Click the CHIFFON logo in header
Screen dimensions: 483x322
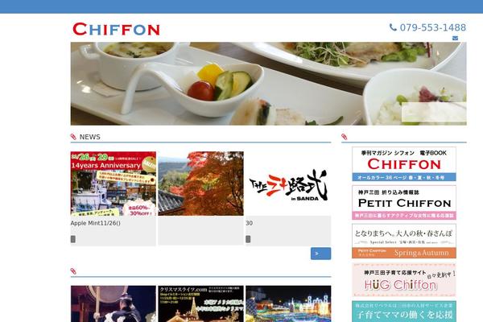click(x=116, y=29)
